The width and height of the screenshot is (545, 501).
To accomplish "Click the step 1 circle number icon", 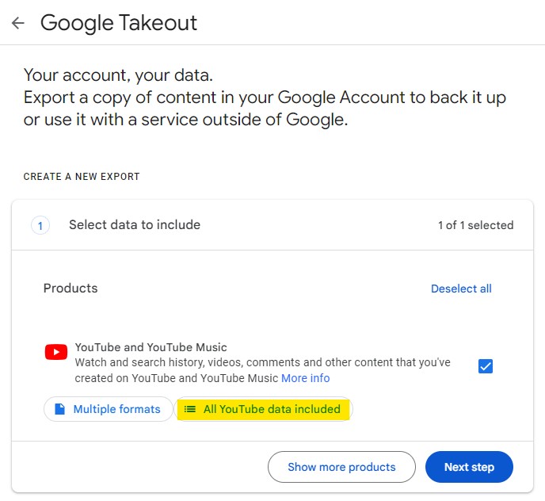I will tap(40, 225).
